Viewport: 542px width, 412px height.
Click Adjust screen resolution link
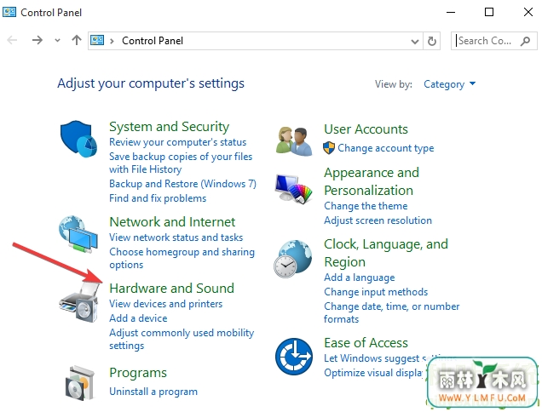(378, 220)
